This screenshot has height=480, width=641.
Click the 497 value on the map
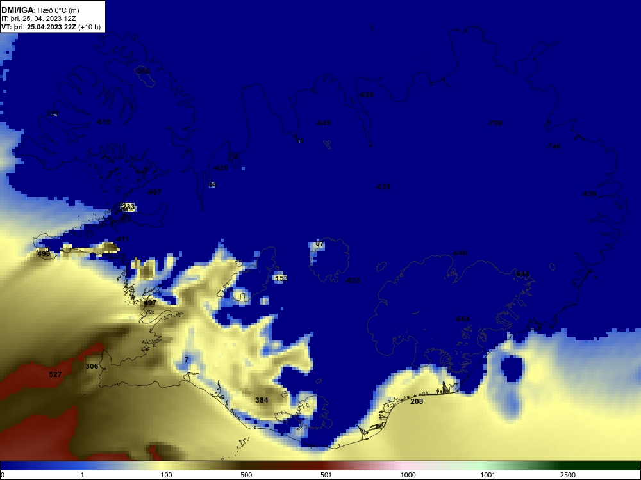(x=150, y=303)
